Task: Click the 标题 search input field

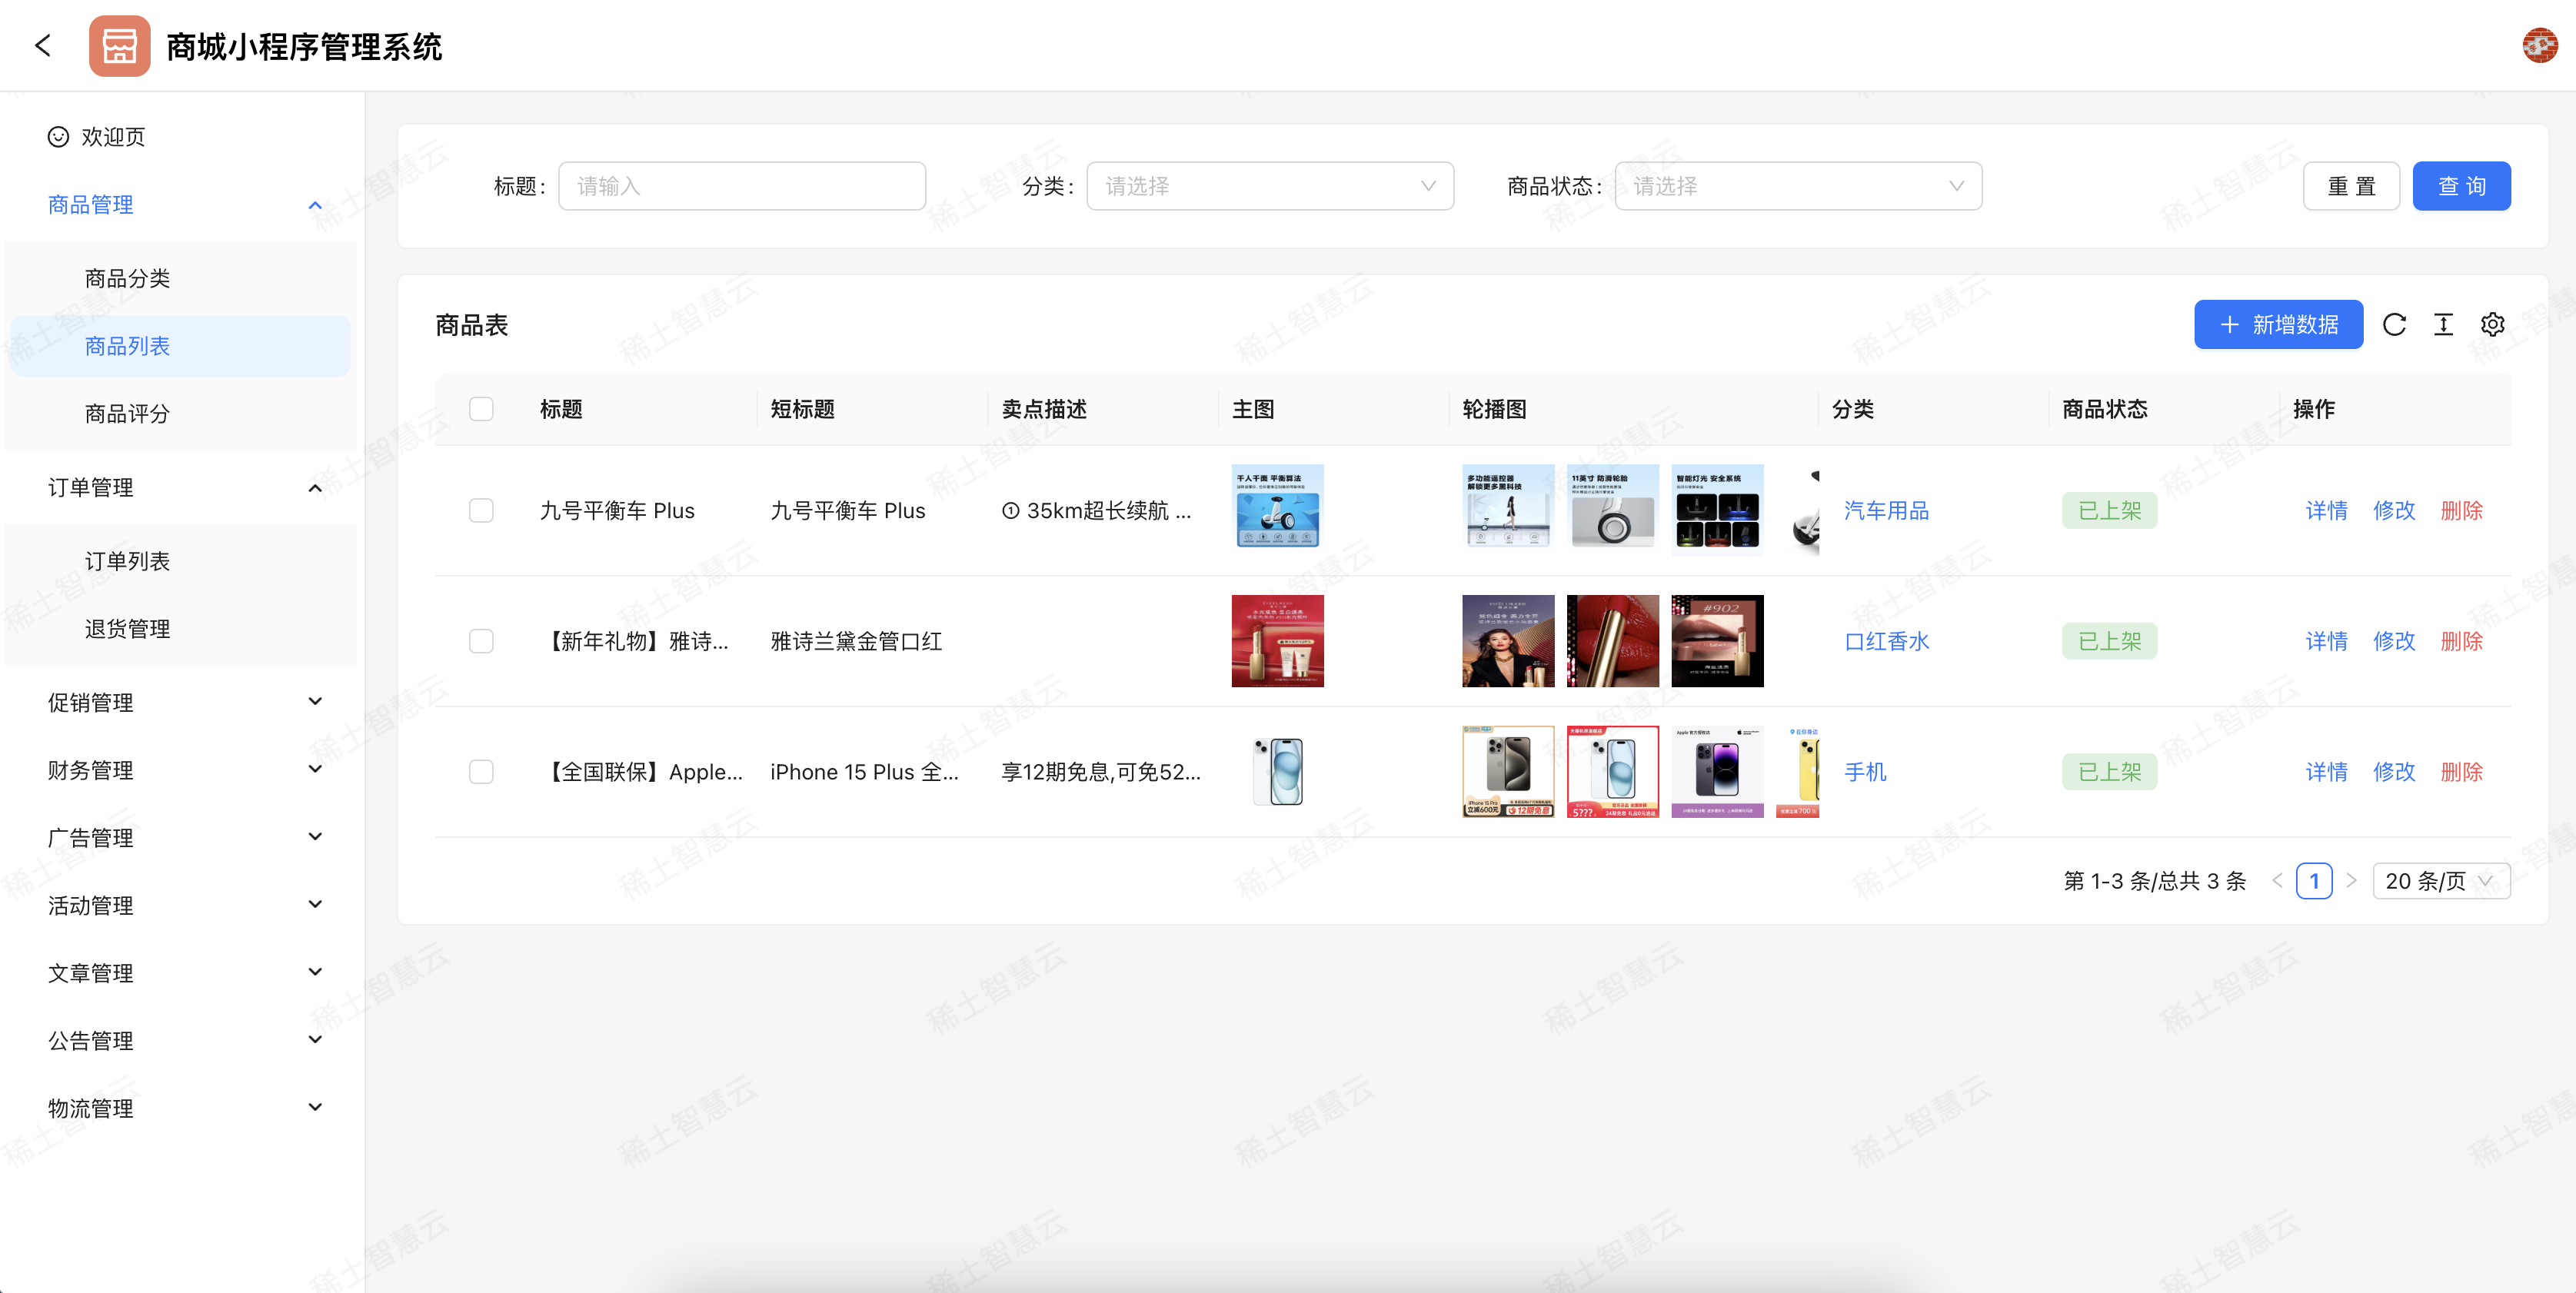Action: tap(741, 186)
